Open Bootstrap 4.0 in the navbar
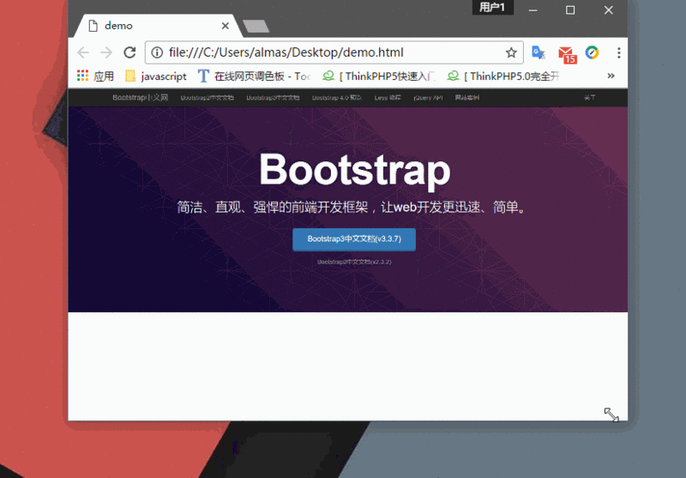Image resolution: width=686 pixels, height=478 pixels. tap(337, 97)
